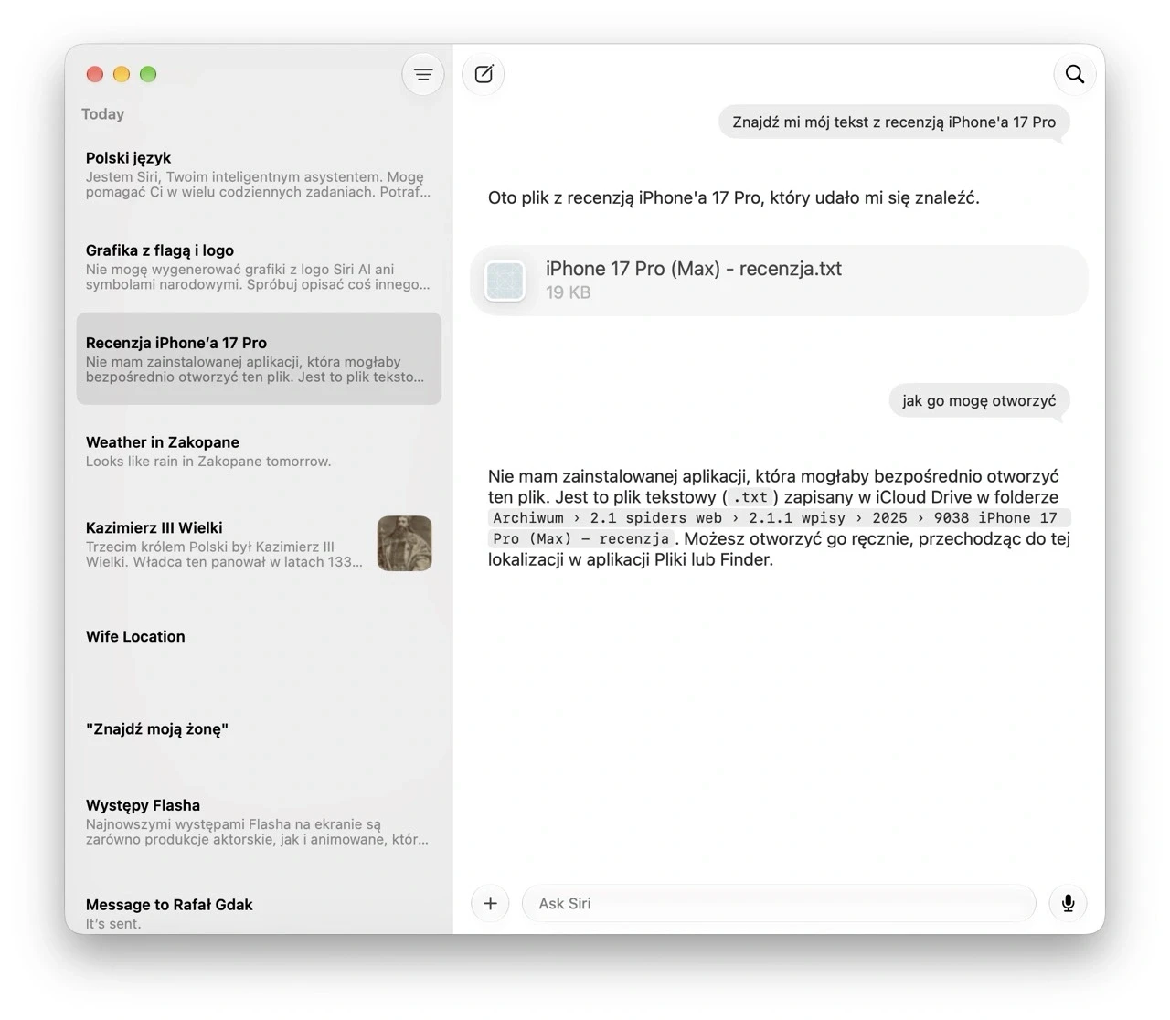
Task: Click the Ask Siri text field
Action: click(x=779, y=903)
